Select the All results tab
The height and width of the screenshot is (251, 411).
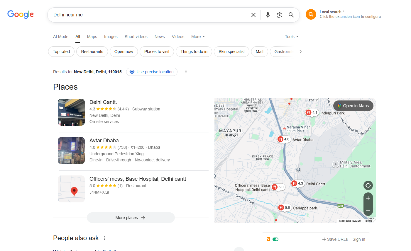[78, 37]
